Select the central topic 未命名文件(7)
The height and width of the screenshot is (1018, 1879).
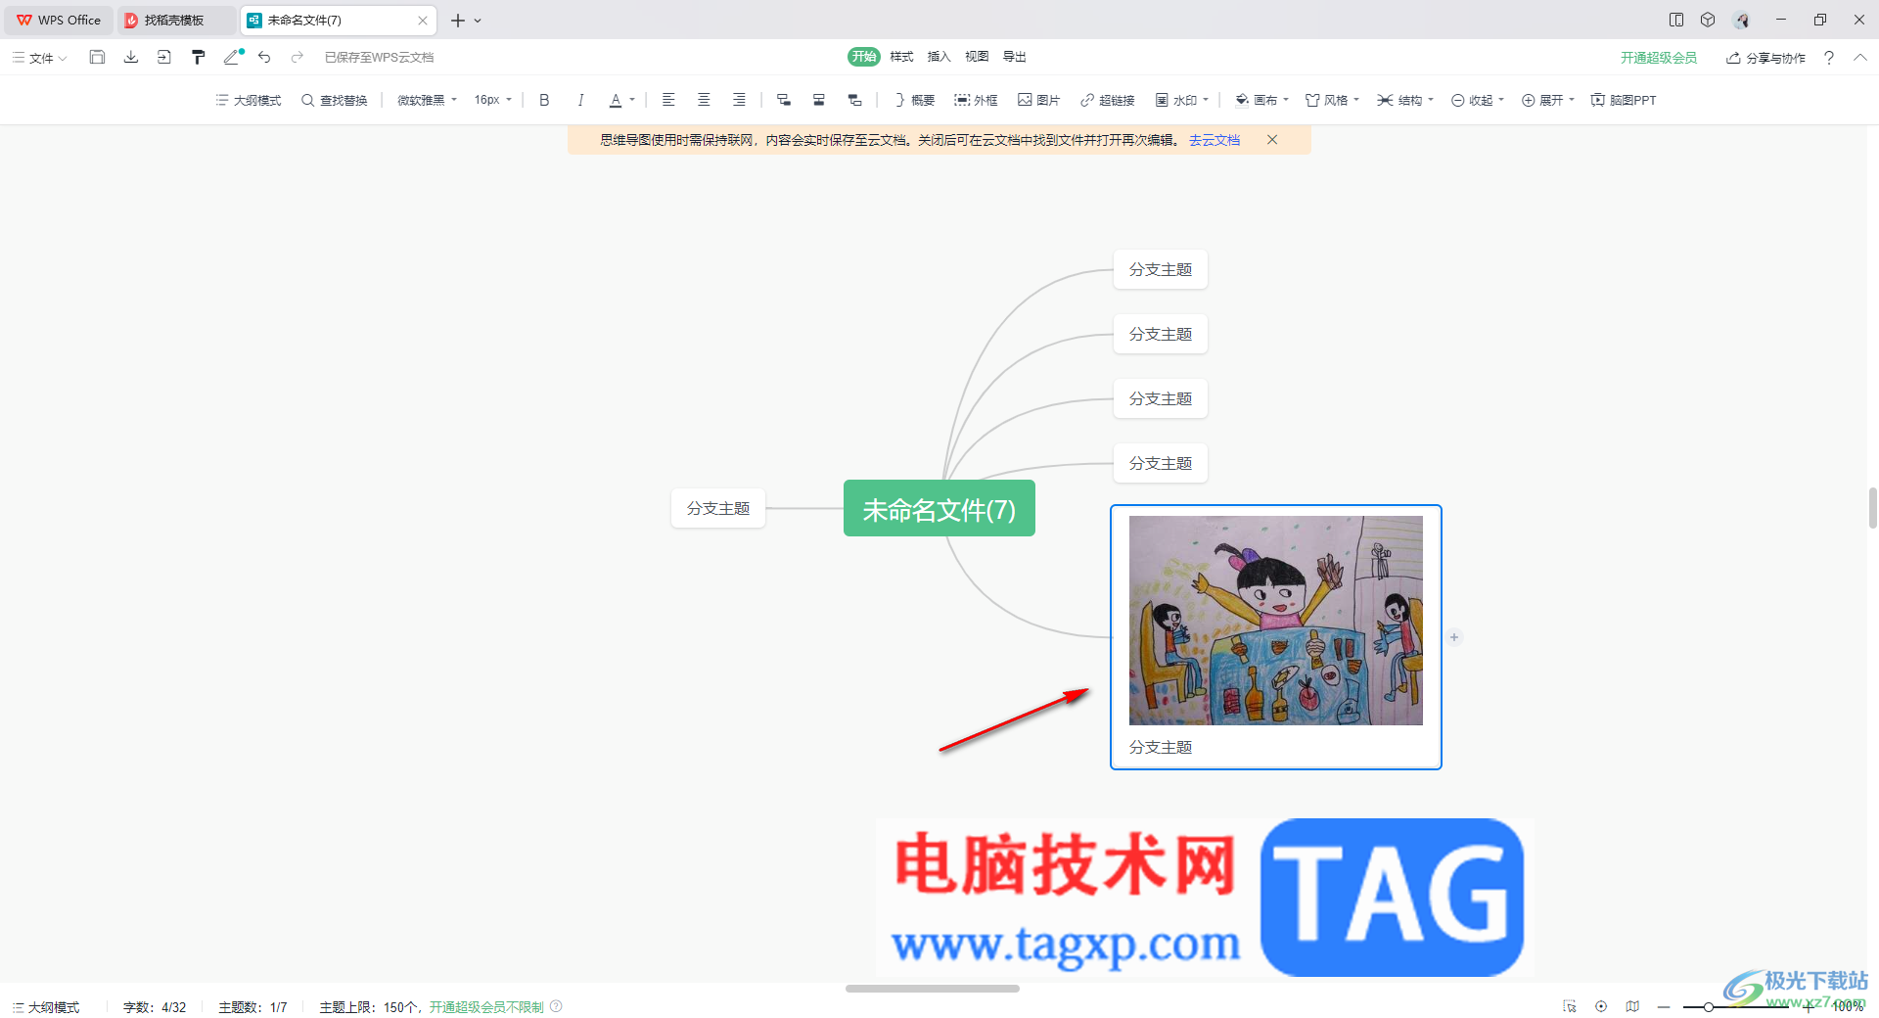[x=939, y=509]
